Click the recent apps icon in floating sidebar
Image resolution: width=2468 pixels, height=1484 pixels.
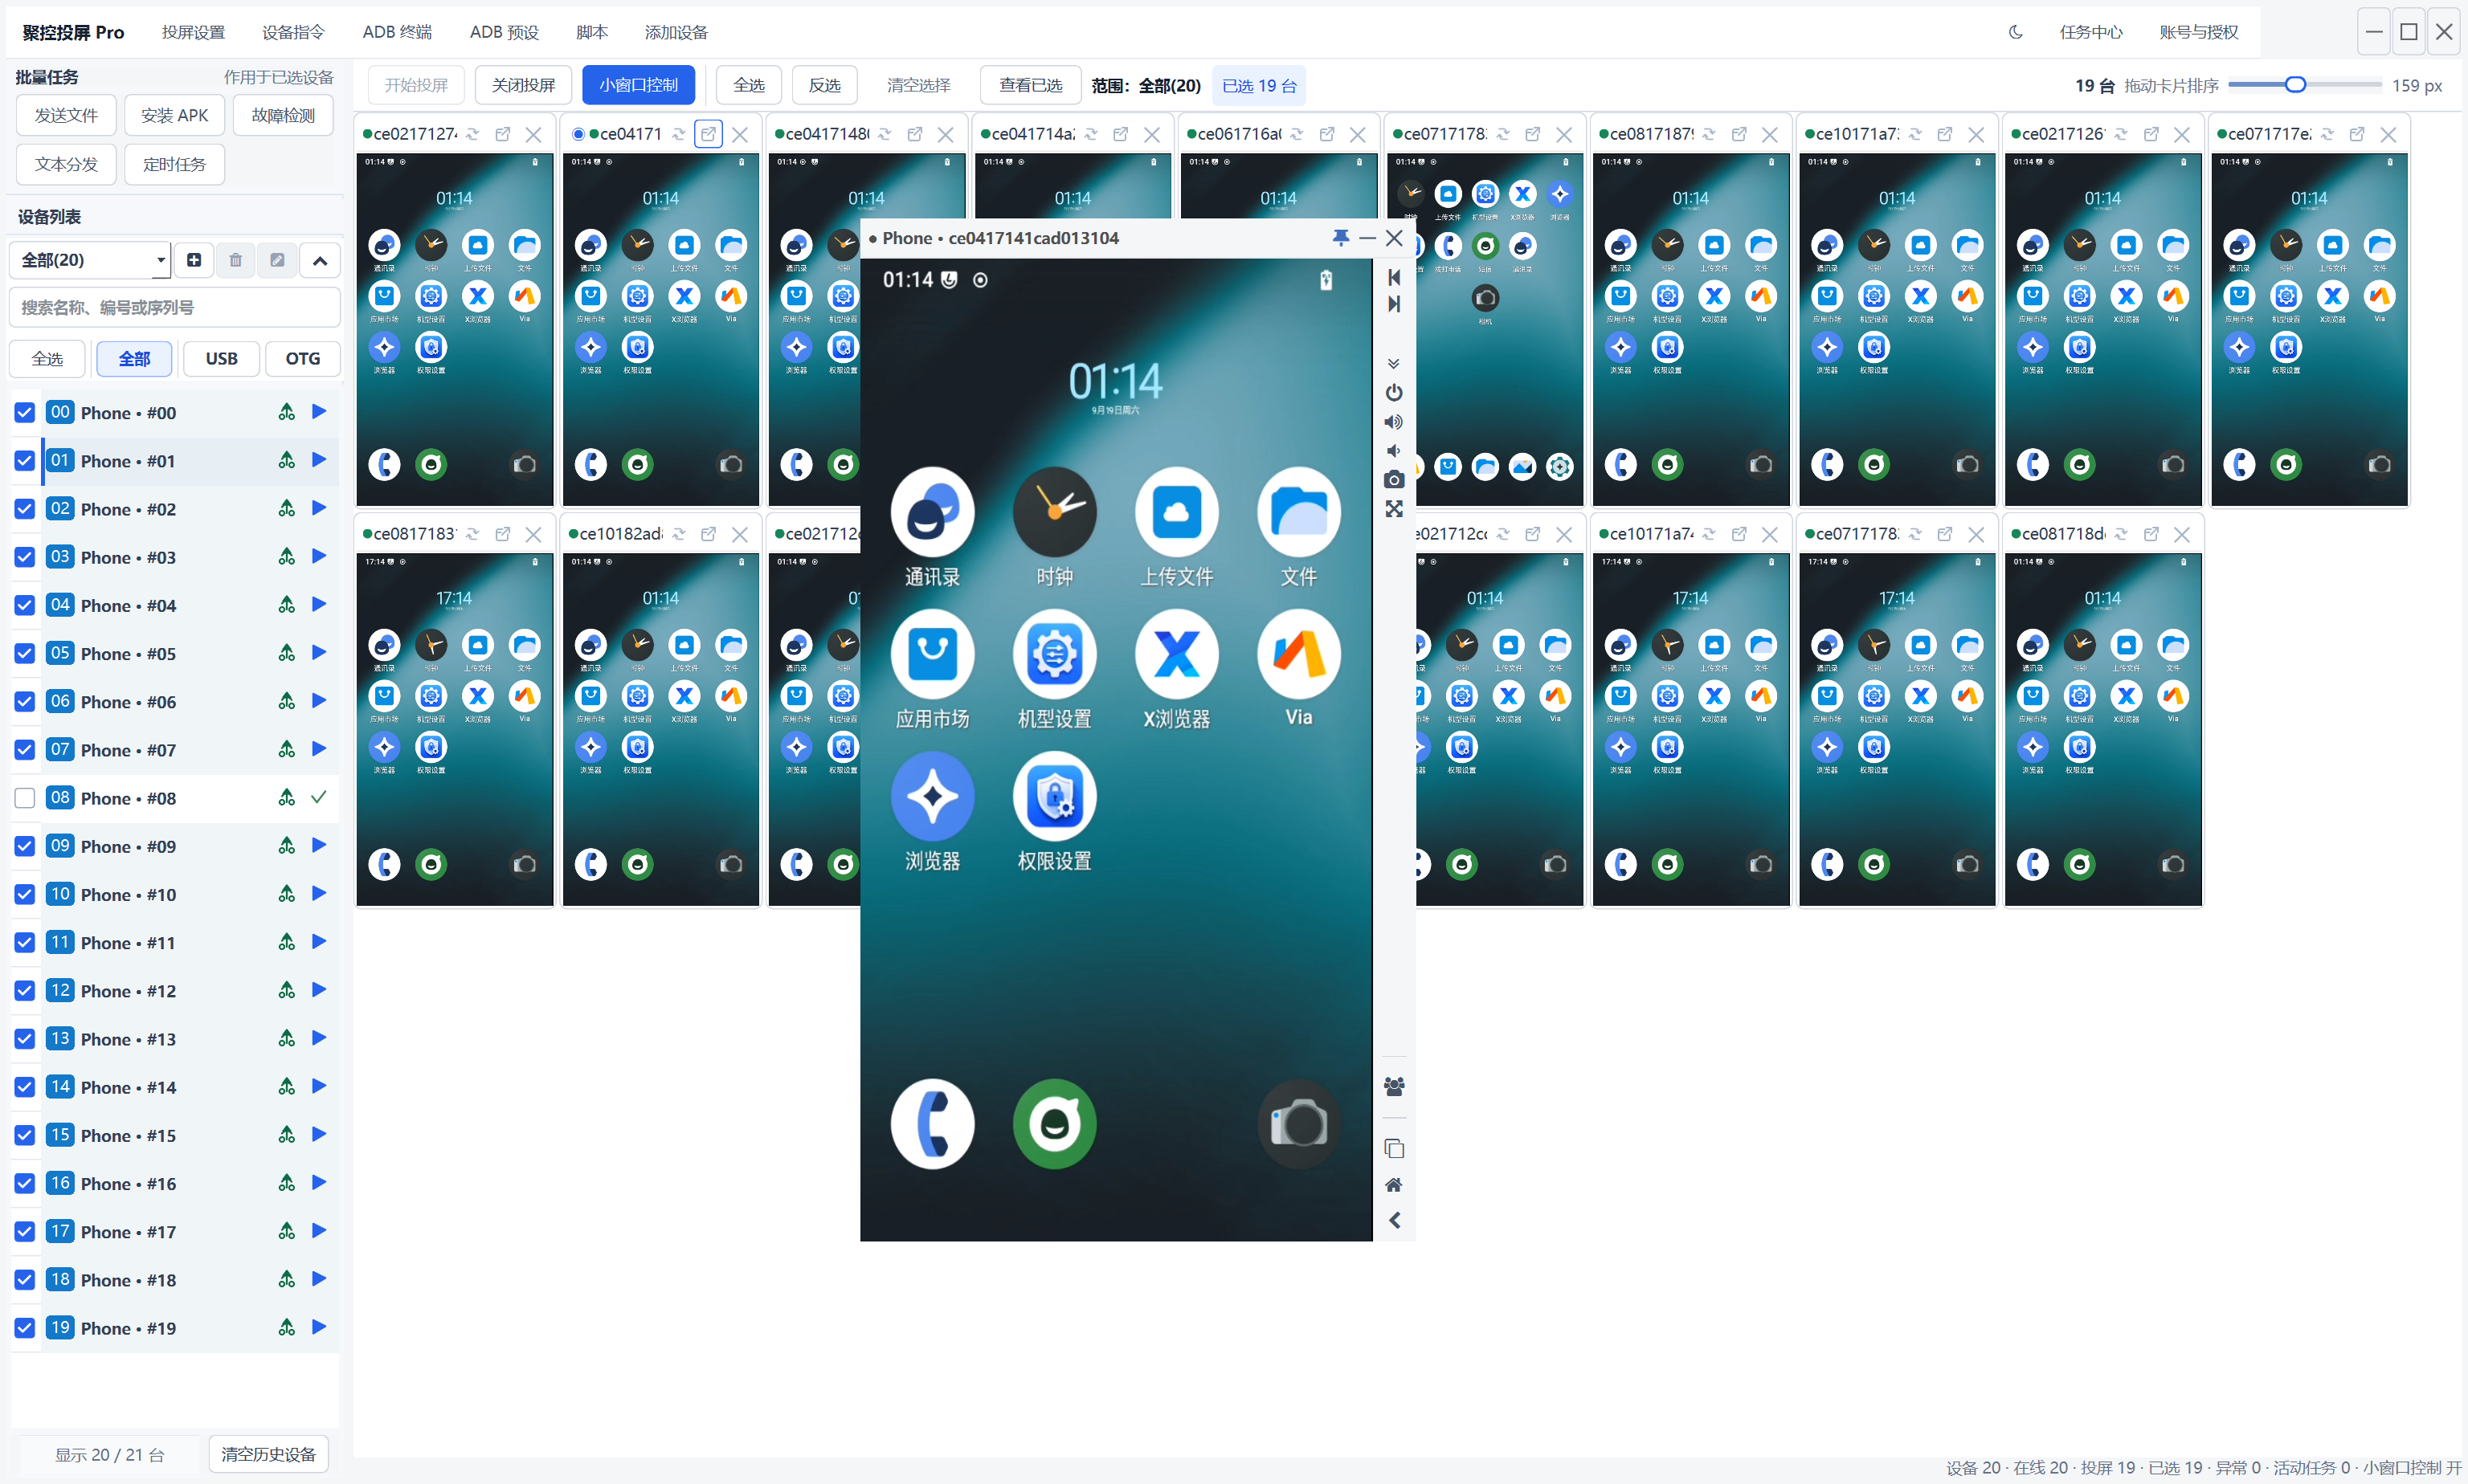click(1394, 1148)
